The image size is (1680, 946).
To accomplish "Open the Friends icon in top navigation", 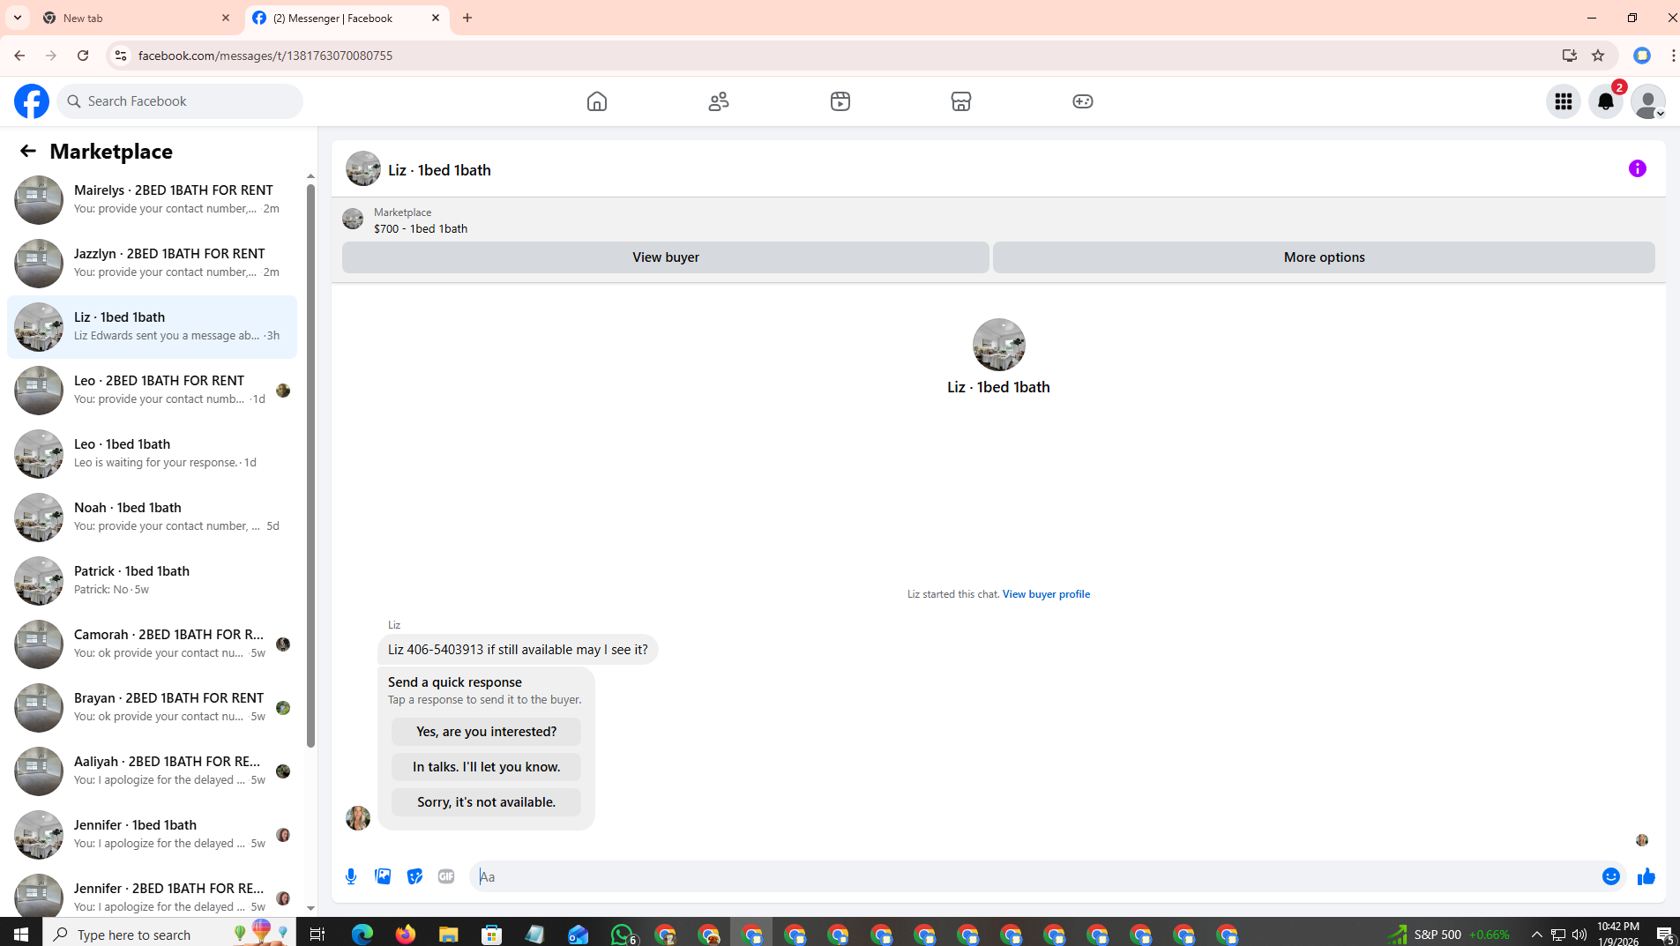I will click(x=719, y=101).
